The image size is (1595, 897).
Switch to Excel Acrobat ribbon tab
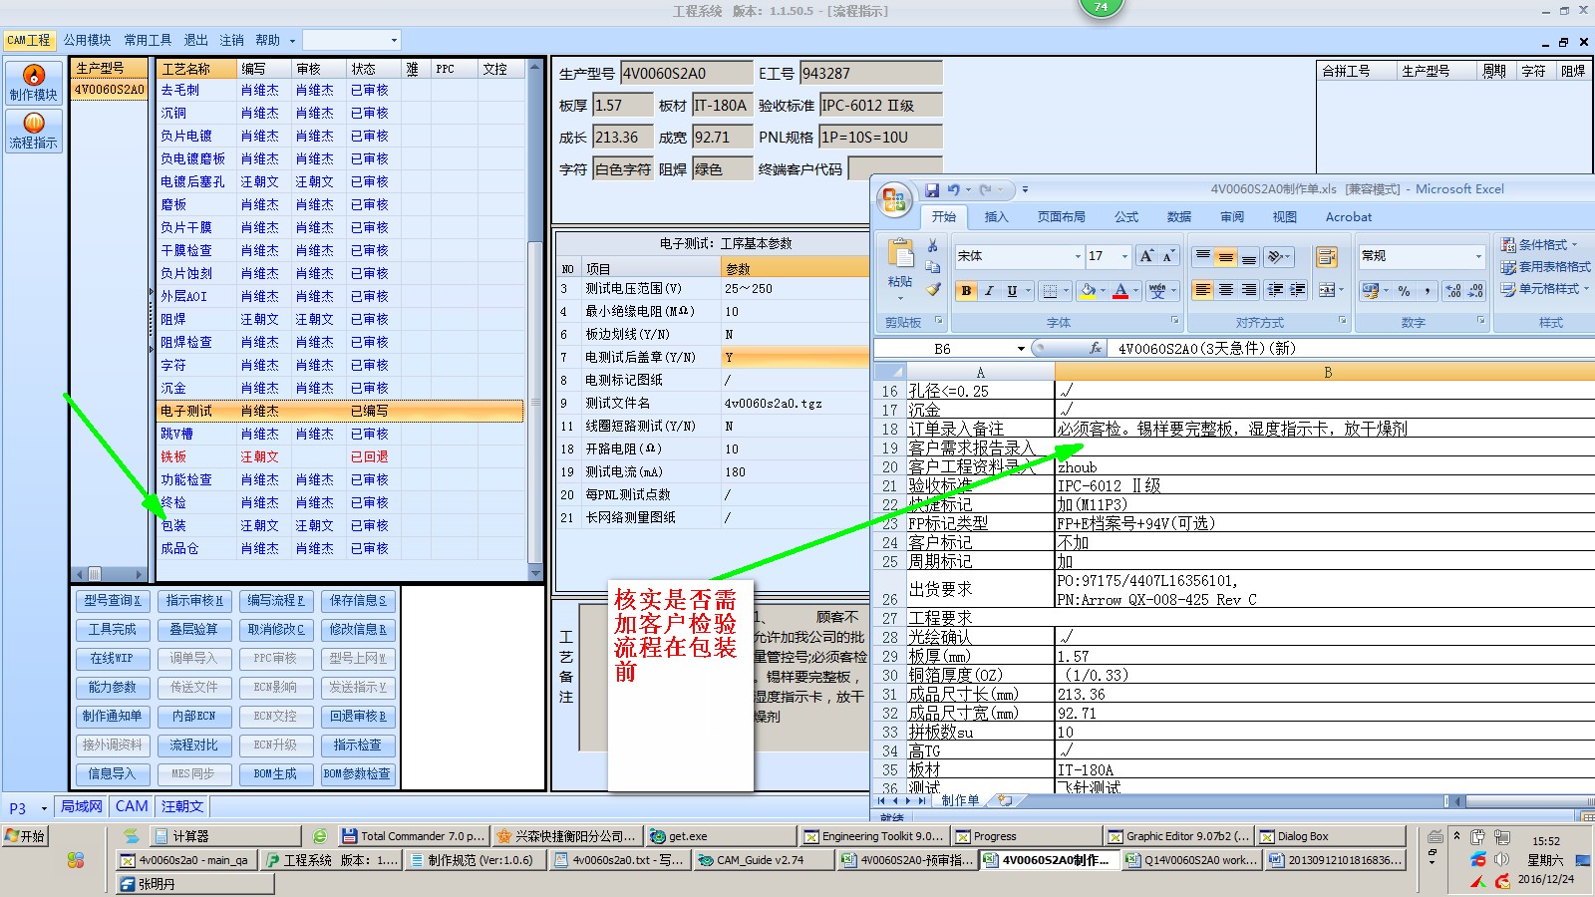(x=1348, y=216)
